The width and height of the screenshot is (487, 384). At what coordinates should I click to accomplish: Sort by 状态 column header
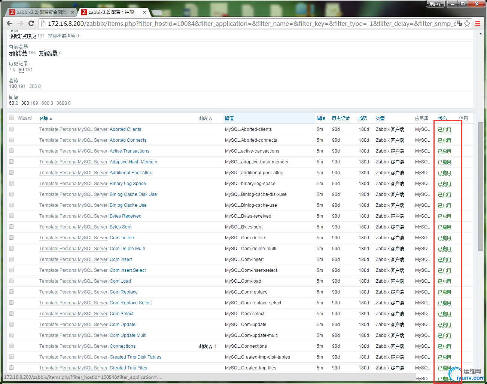pos(442,118)
